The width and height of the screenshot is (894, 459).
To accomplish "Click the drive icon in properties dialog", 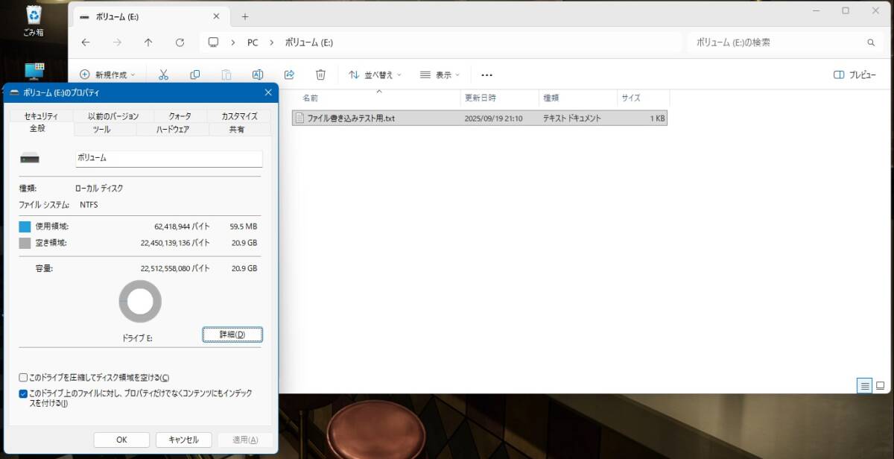I will [30, 159].
